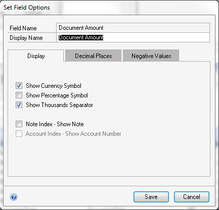Uncheck the Show Currency Symbol checkbox

(x=19, y=86)
